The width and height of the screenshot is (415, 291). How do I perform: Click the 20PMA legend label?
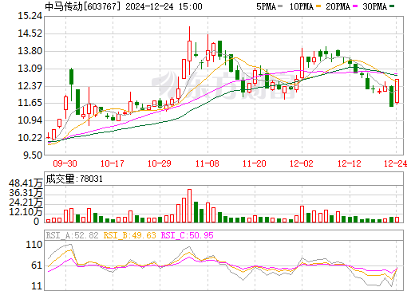[338, 6]
